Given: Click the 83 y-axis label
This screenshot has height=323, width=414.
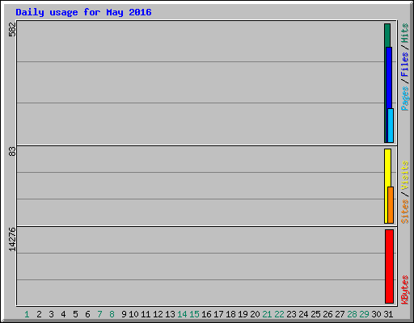Looking at the screenshot, I should click(12, 152).
